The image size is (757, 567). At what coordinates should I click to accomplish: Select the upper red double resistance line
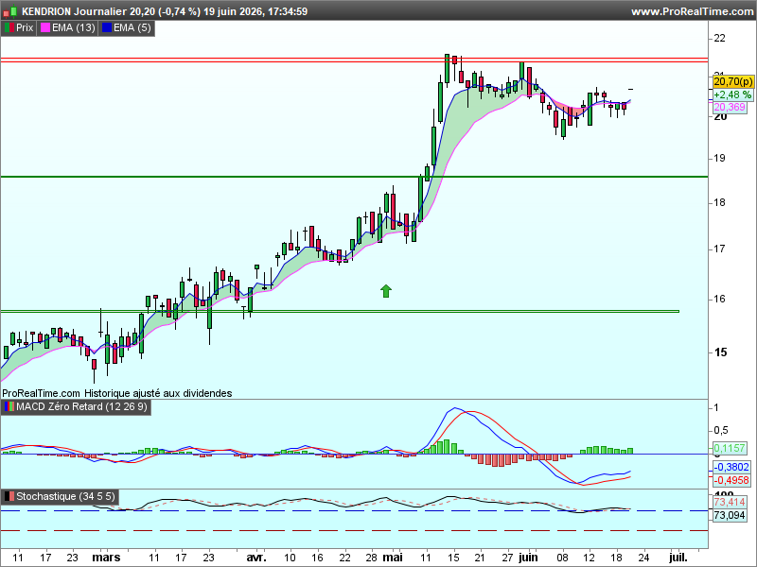(x=354, y=60)
